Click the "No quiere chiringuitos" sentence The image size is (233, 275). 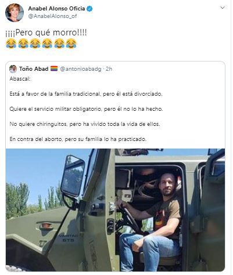(85, 124)
